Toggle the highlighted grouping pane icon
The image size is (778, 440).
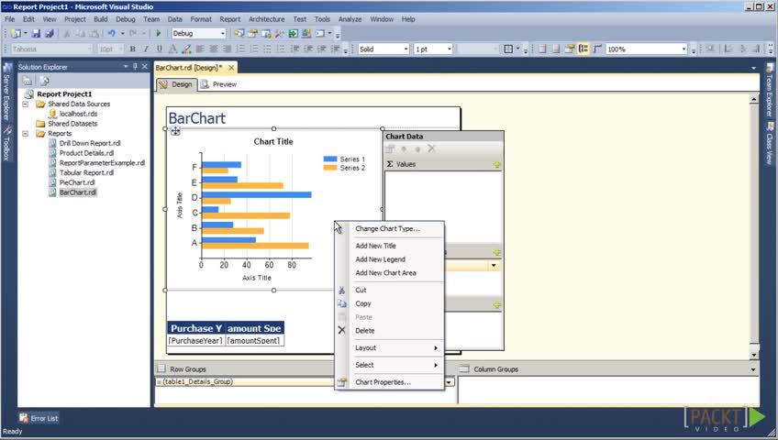(x=583, y=49)
